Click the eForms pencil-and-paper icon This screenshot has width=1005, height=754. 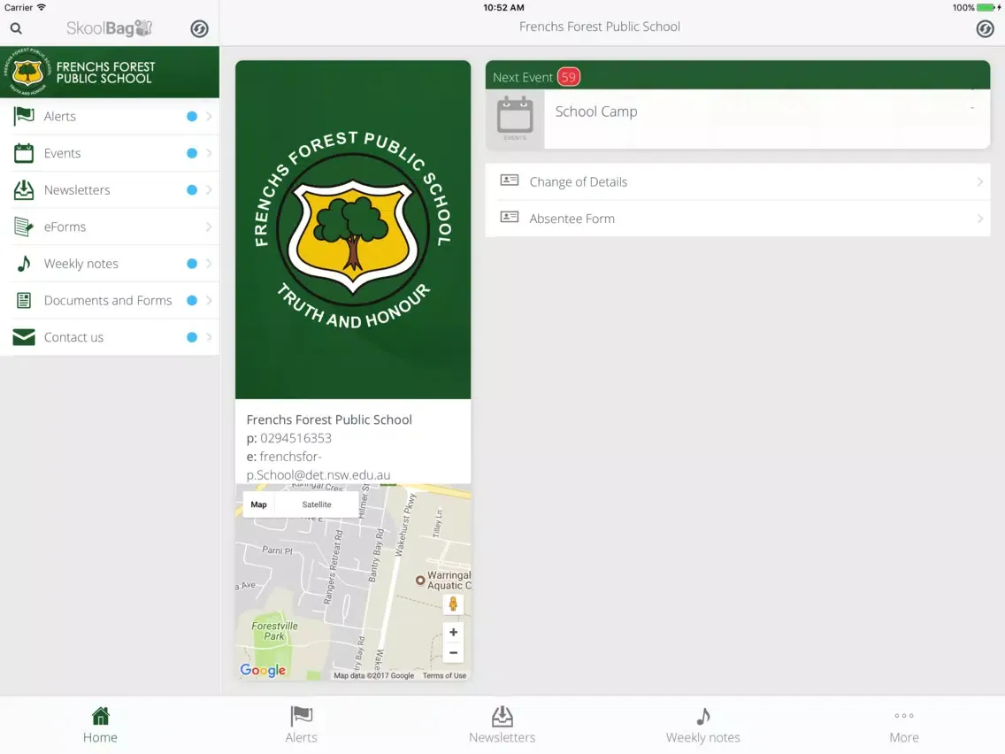[24, 227]
